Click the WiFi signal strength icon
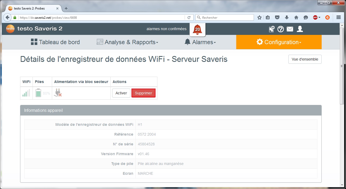 pyautogui.click(x=26, y=93)
